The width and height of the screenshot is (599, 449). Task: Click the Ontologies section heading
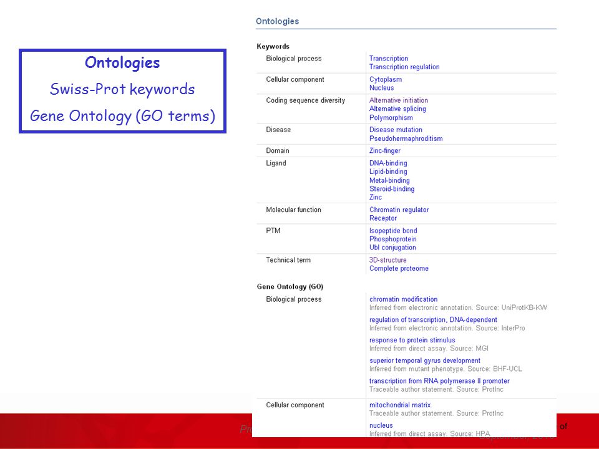277,21
